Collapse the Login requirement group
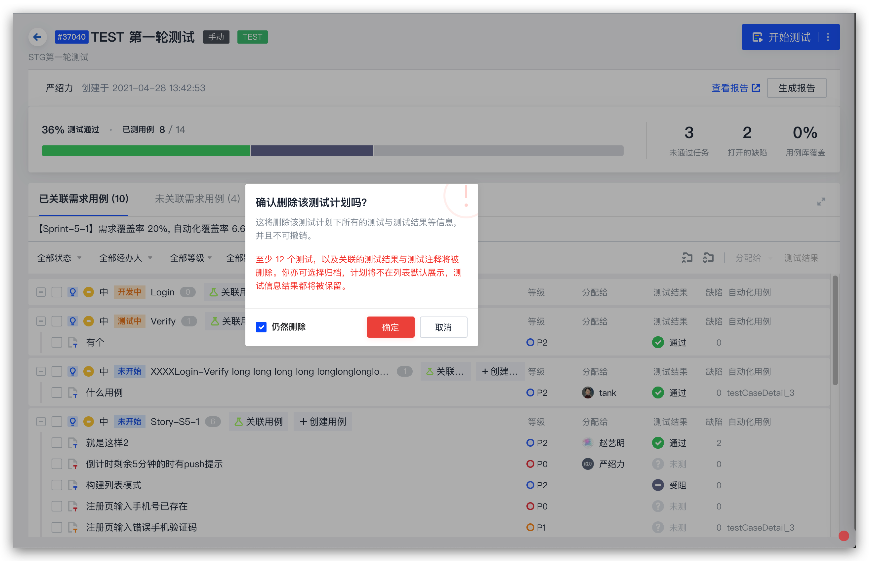 coord(41,292)
